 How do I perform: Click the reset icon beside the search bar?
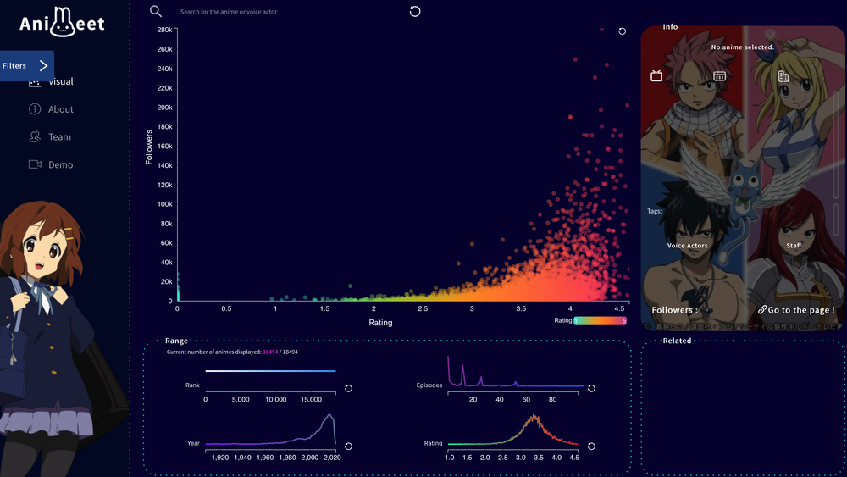click(x=415, y=11)
